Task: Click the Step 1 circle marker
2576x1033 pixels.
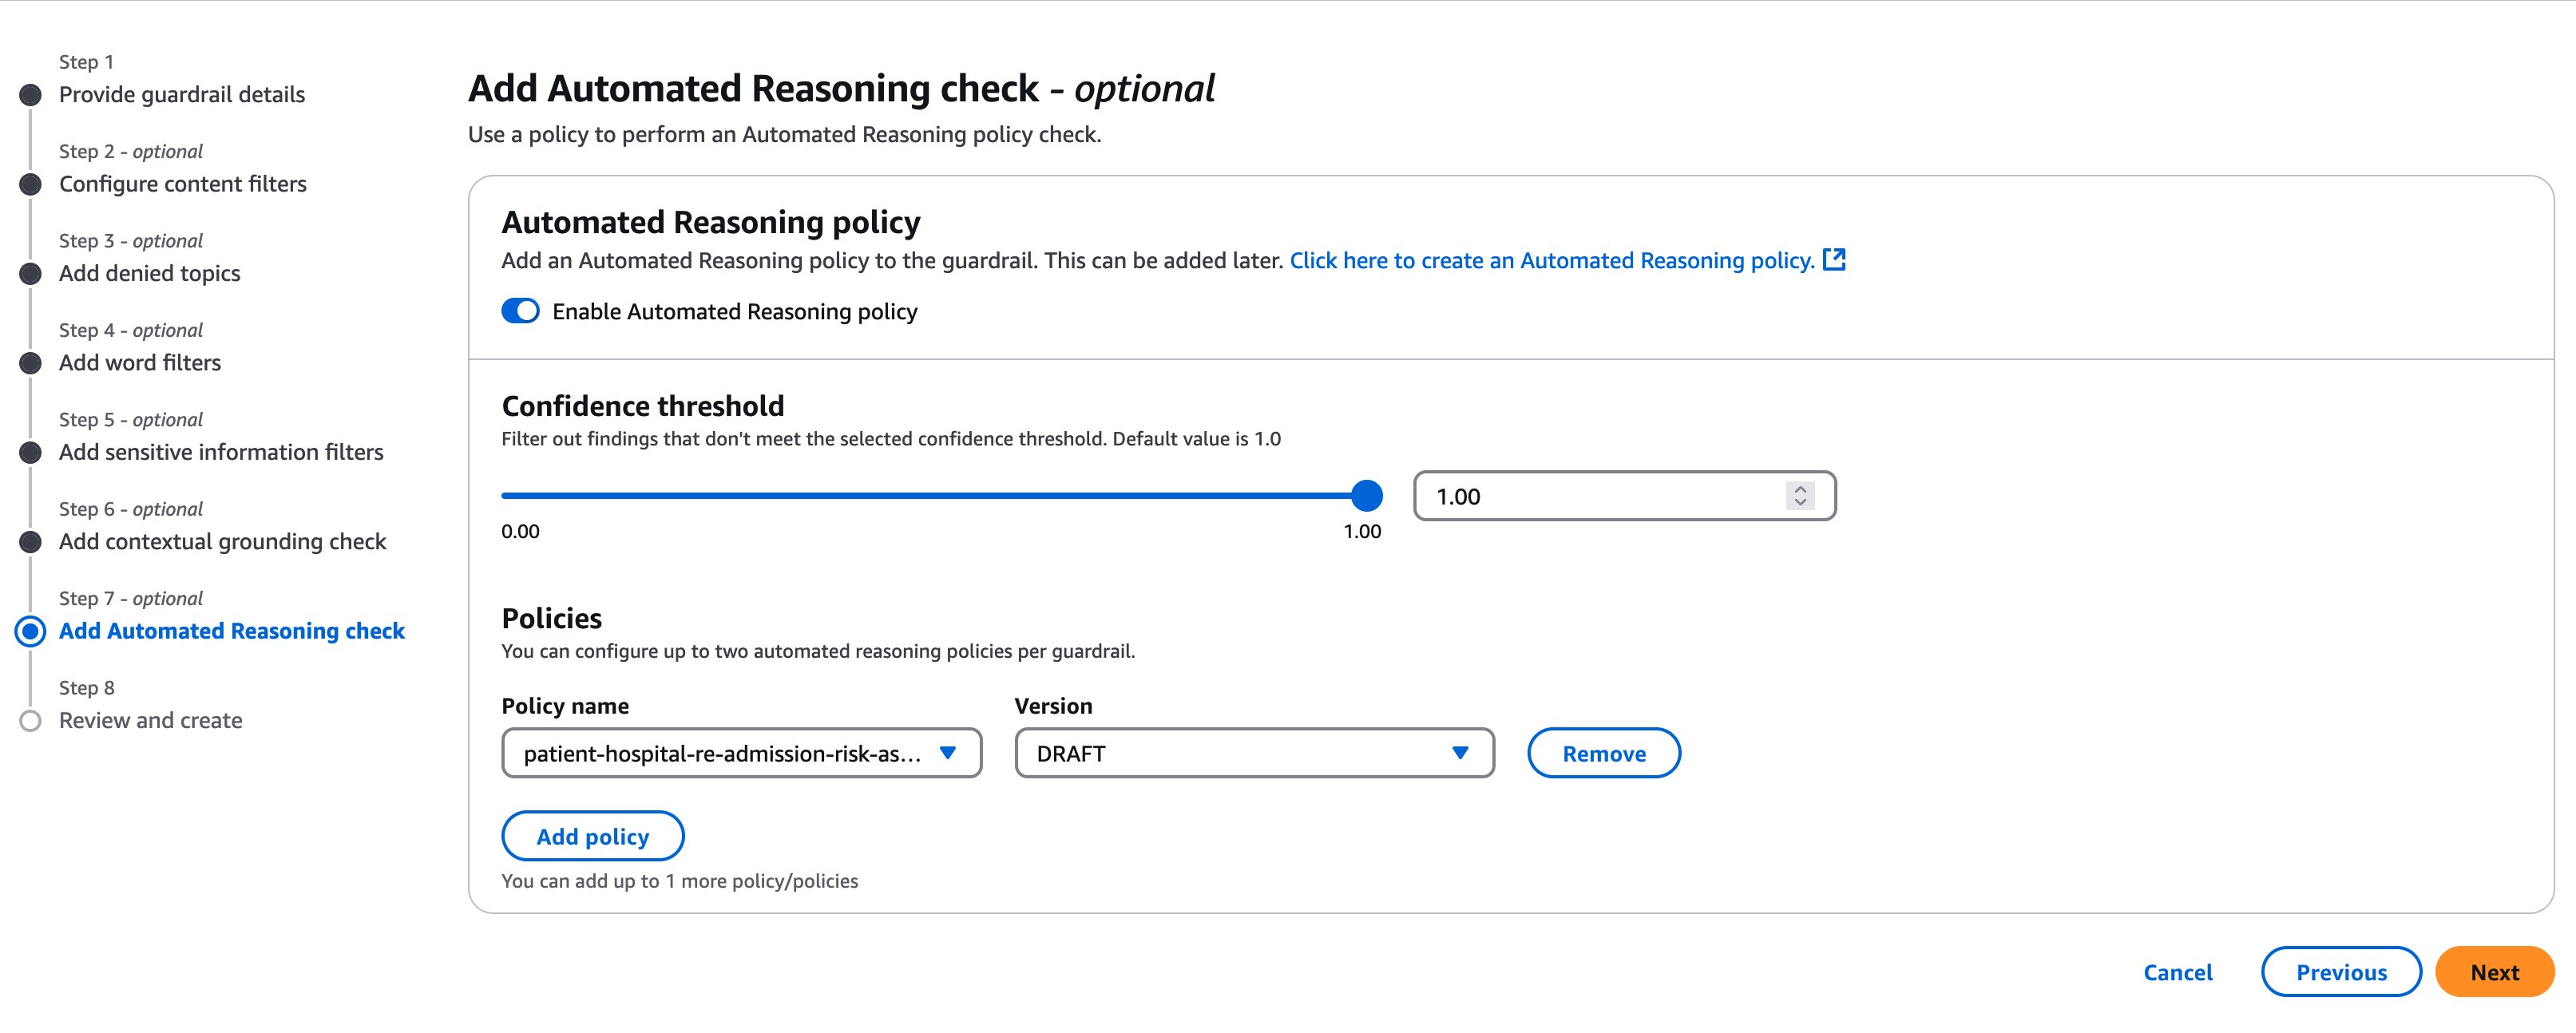Action: (x=31, y=95)
